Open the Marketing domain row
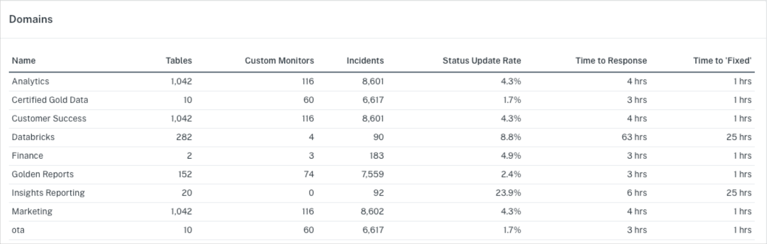Viewport: 767px width, 244px height. [x=32, y=211]
